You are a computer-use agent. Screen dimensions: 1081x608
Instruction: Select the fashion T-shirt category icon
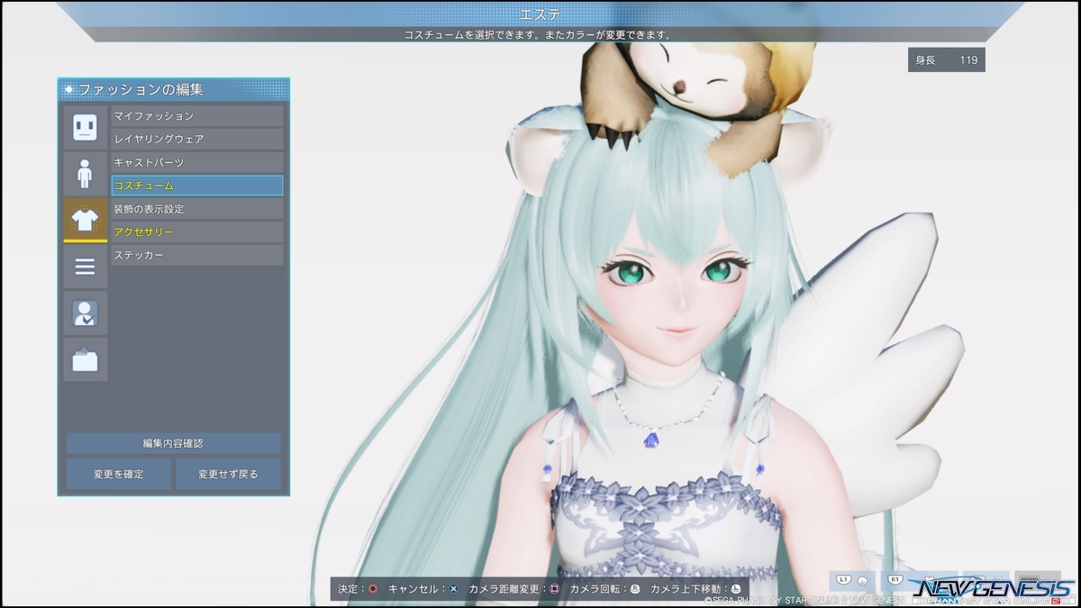tap(85, 221)
